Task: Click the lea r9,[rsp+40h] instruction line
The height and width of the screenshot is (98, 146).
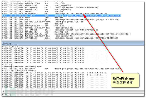Action: click(x=36, y=32)
